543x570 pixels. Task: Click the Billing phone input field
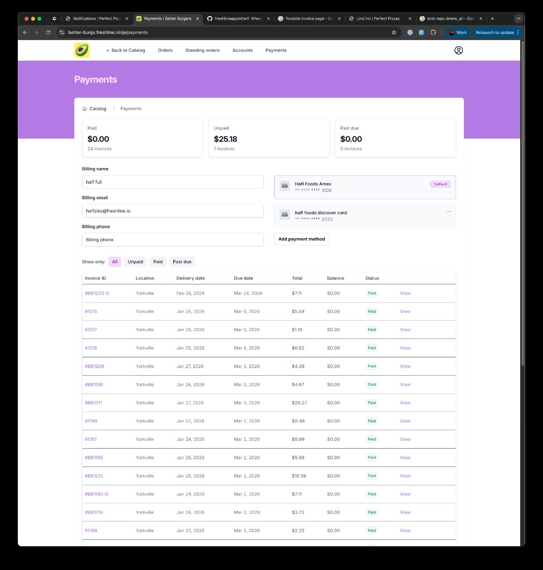click(x=173, y=239)
